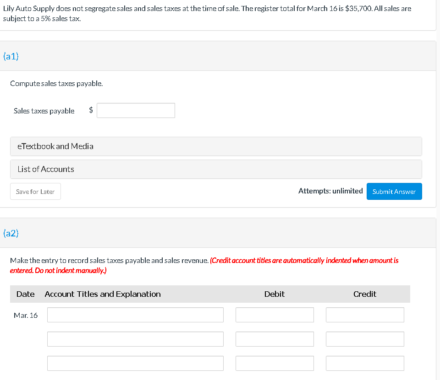Click the Sales taxes payable input box
The height and width of the screenshot is (380, 440).
click(x=135, y=110)
